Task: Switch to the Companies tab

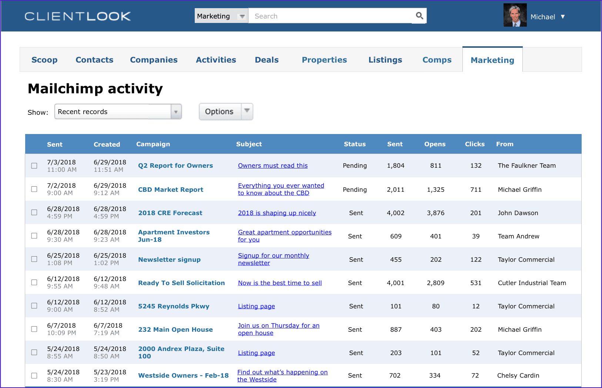Action: [x=154, y=60]
